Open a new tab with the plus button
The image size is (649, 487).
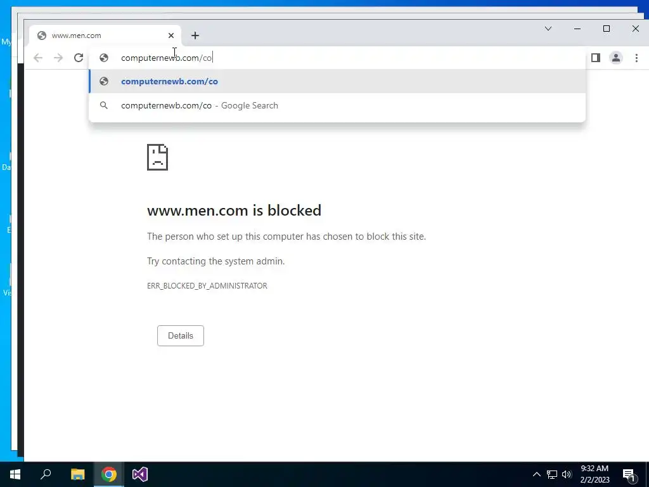[195, 36]
